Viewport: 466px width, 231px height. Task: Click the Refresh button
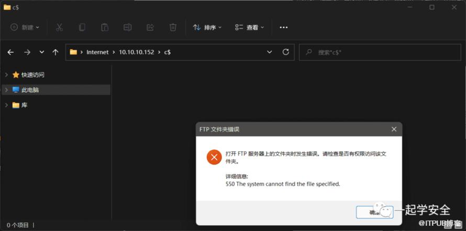[x=286, y=52]
